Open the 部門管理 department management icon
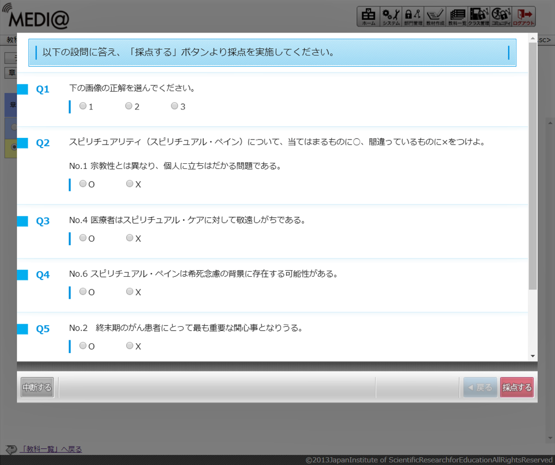 (x=413, y=16)
